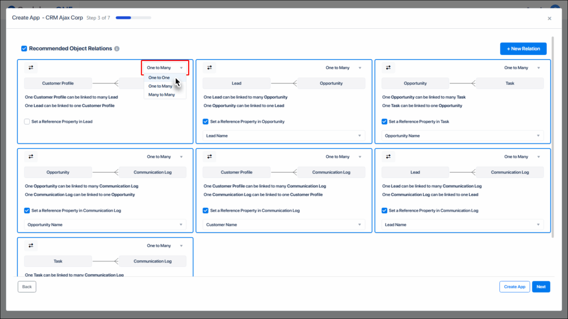Choose One to One from open list
The width and height of the screenshot is (568, 319).
click(165, 78)
